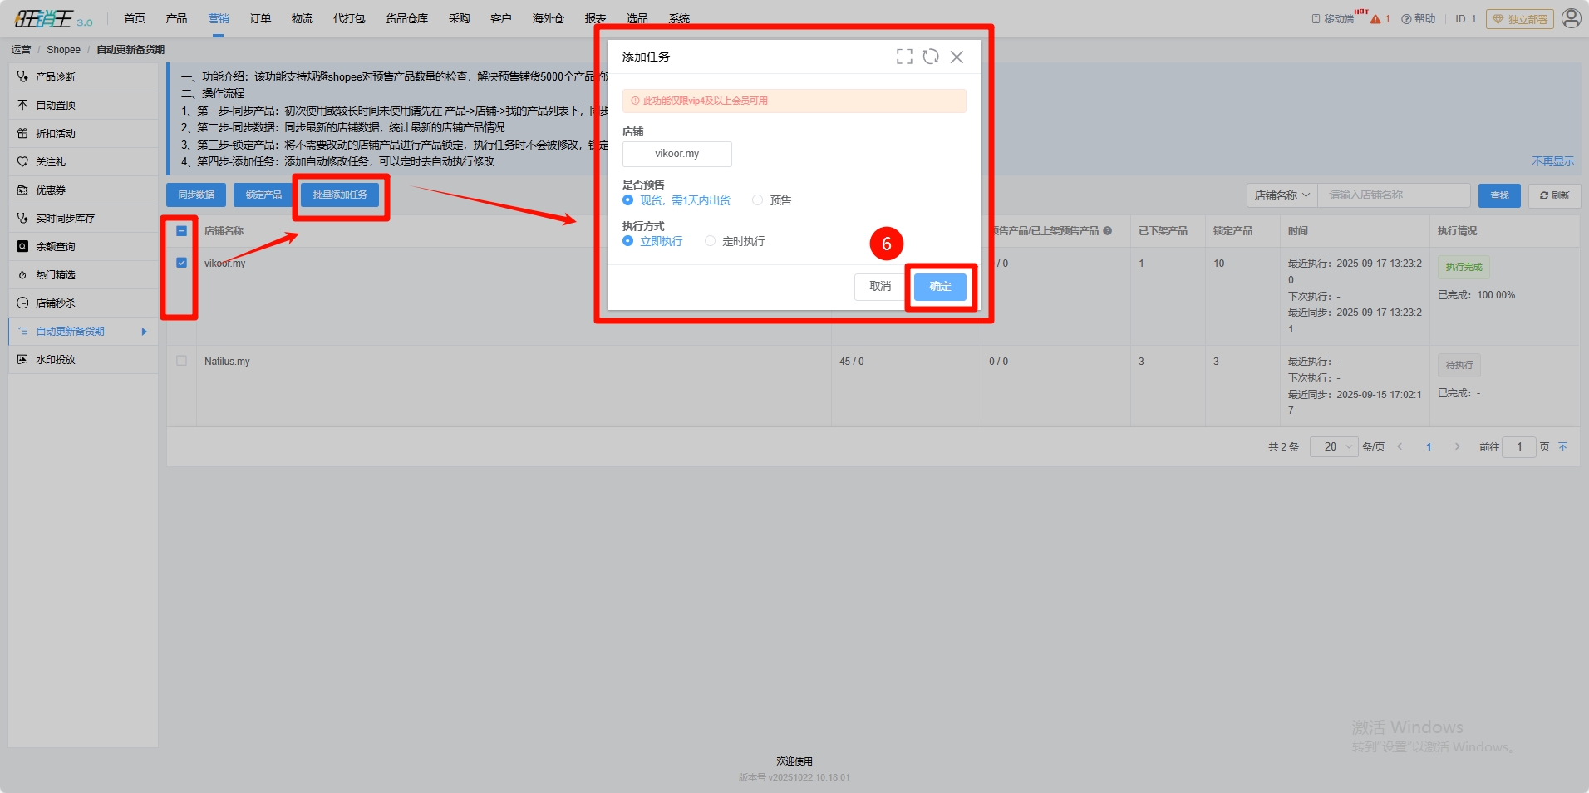Click the scroll-to-top arrow icon in pagination

1562,447
